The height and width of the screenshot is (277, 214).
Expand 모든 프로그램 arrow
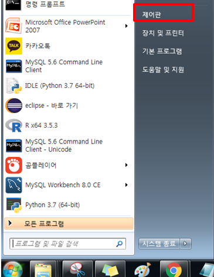(10, 223)
